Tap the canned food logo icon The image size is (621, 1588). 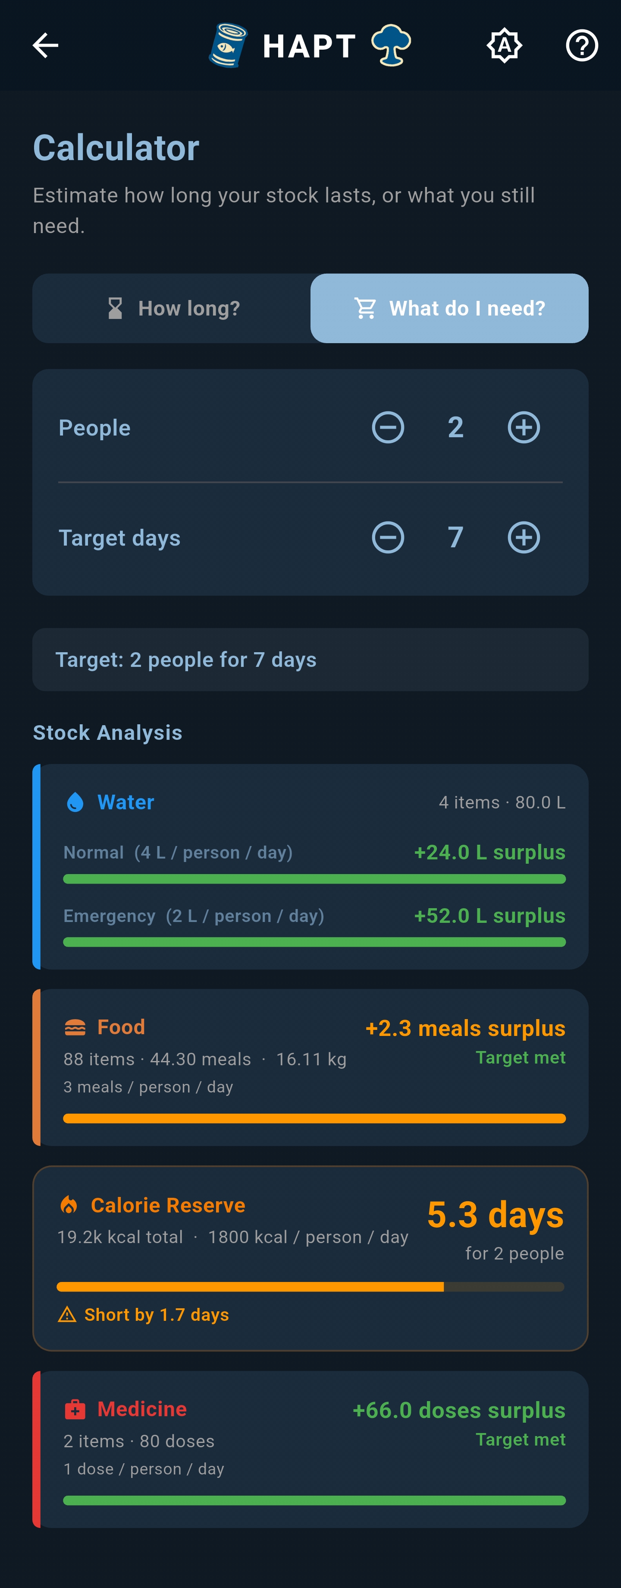228,45
